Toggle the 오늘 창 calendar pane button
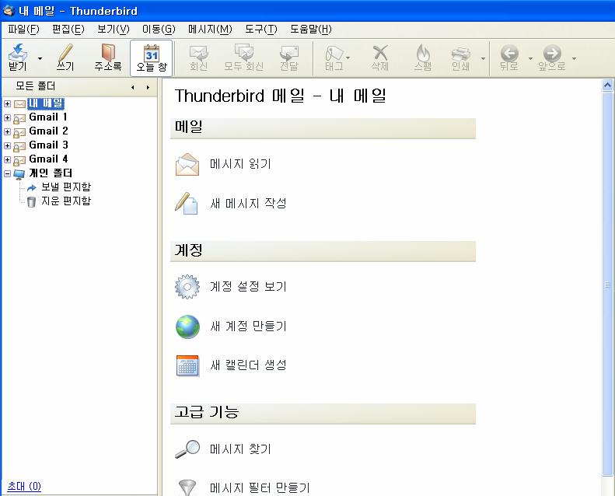This screenshot has height=496, width=615. pos(152,58)
